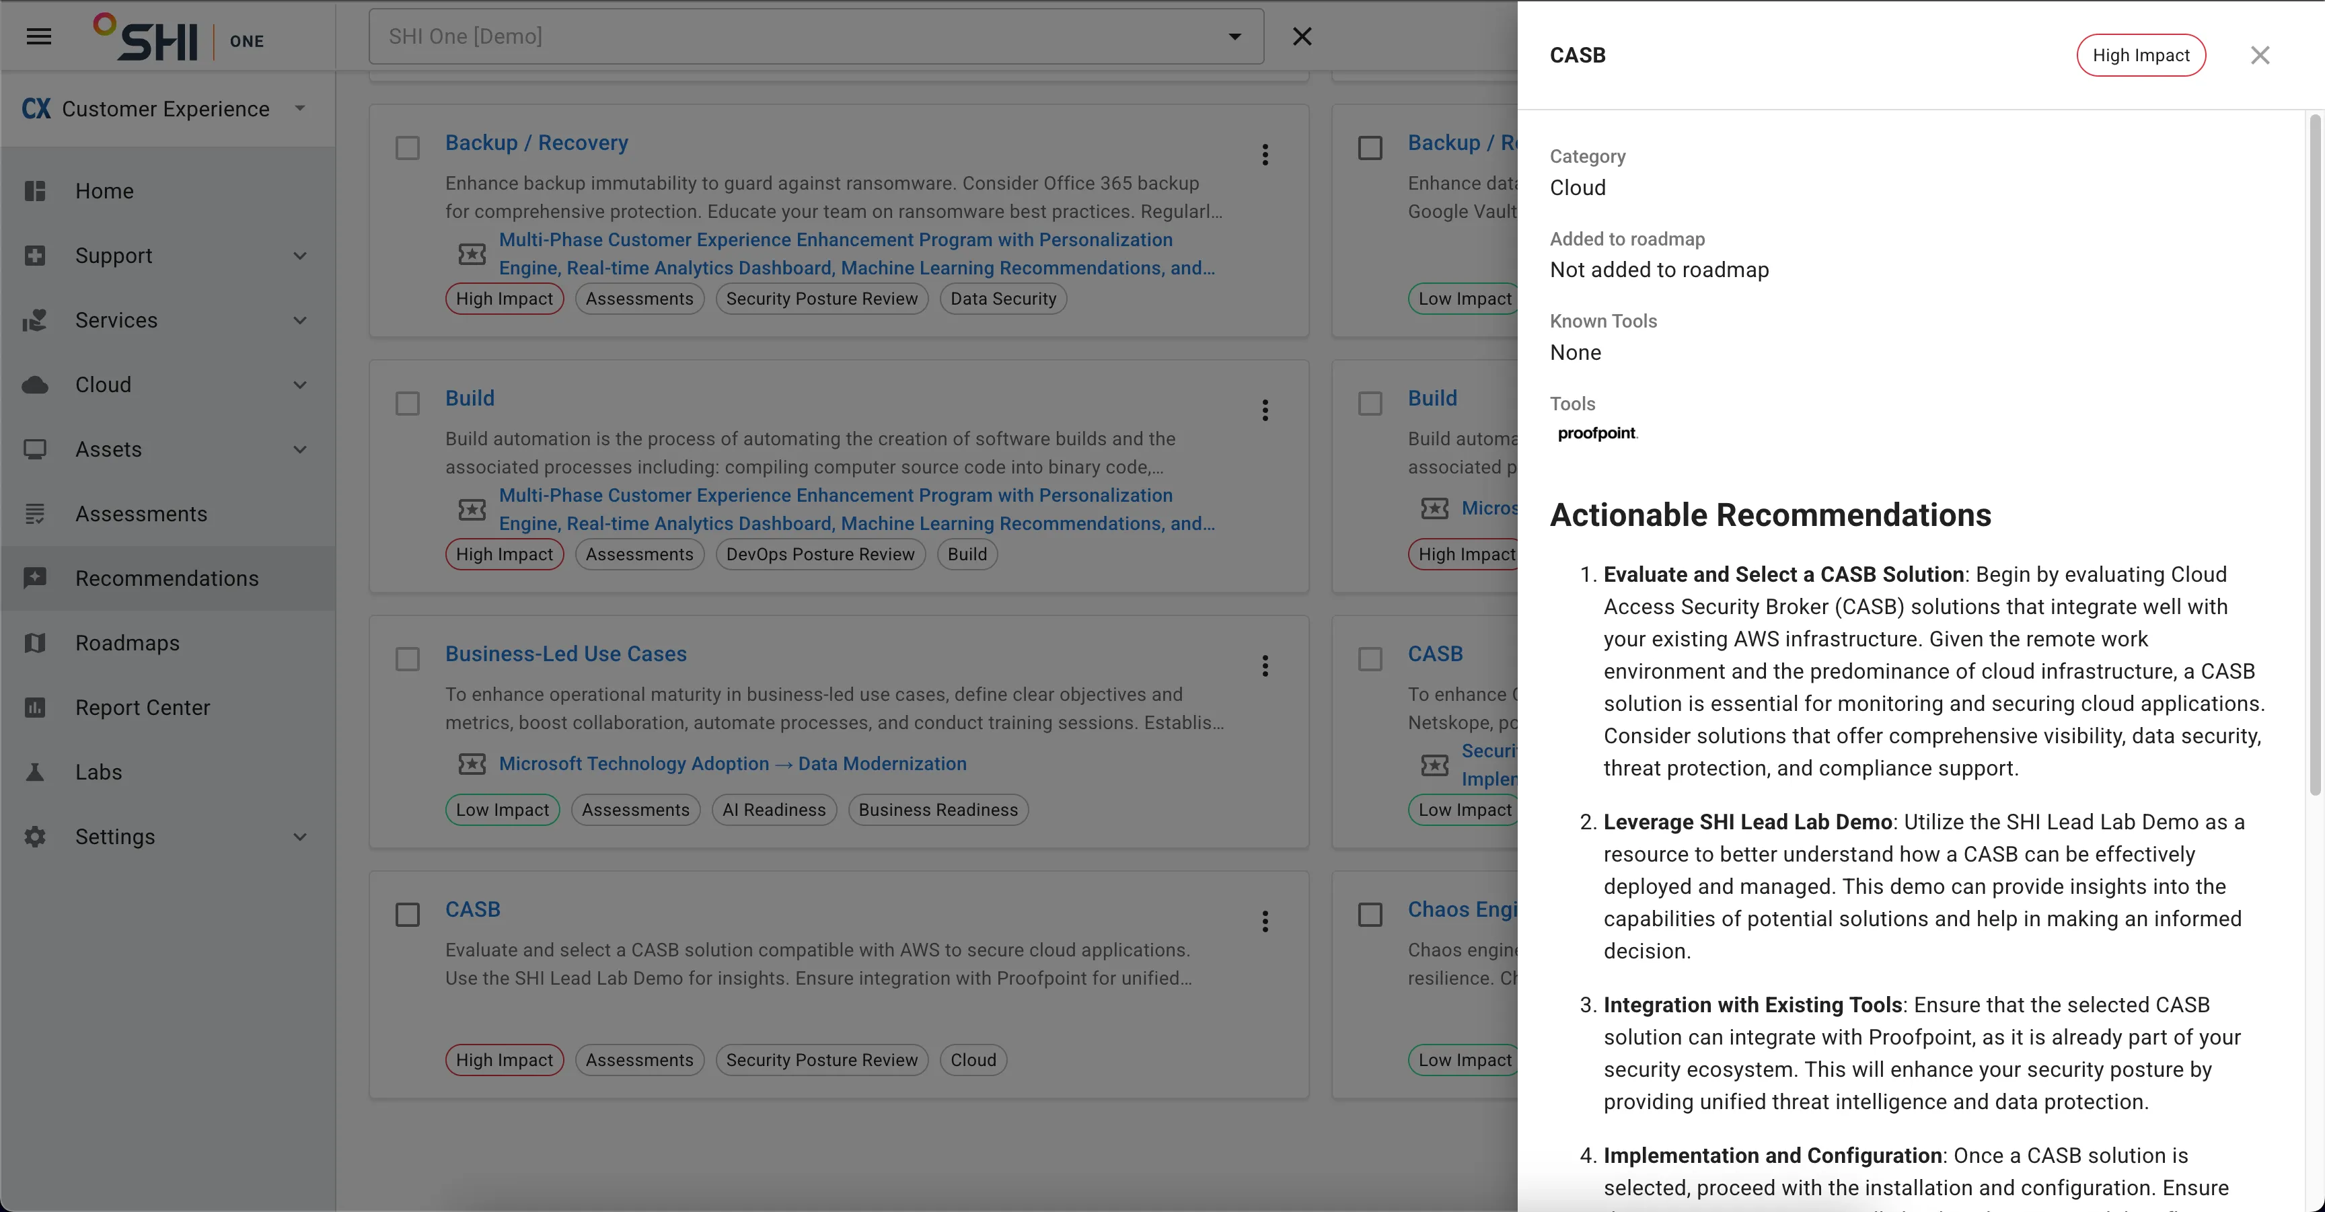The height and width of the screenshot is (1212, 2325).
Task: Expand the Cloud menu chevron
Action: click(301, 385)
